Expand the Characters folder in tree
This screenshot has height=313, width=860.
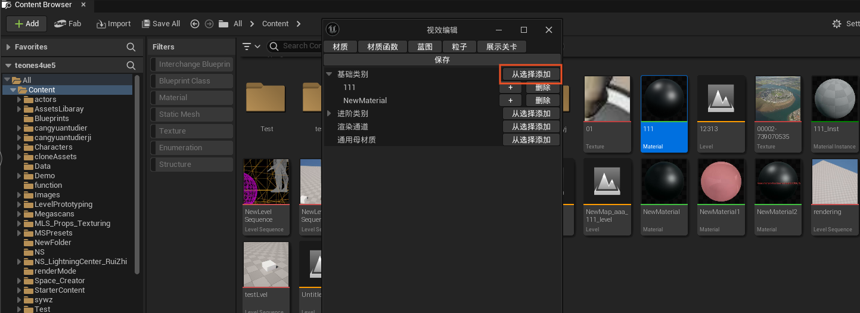coord(19,147)
